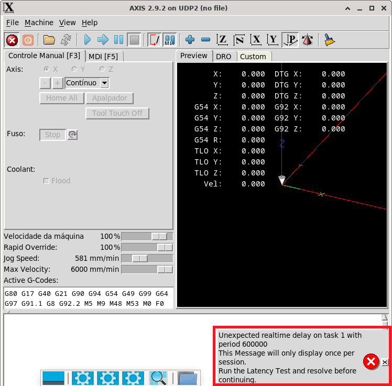Open file manager folder in taskbar
Image resolution: width=392 pixels, height=386 pixels.
click(188, 378)
